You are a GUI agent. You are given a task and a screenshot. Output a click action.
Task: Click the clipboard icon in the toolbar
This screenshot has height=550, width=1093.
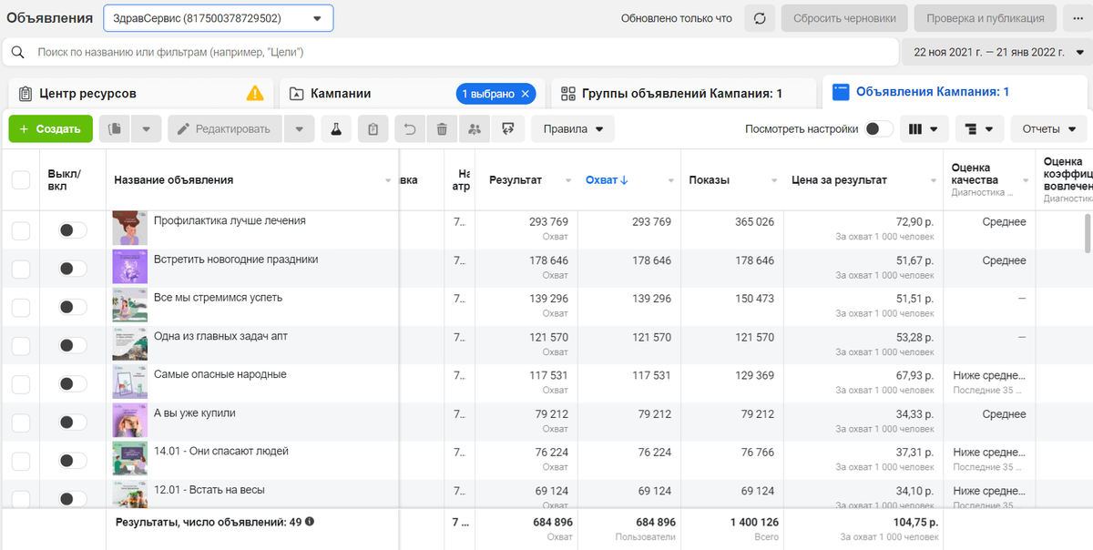pyautogui.click(x=373, y=129)
